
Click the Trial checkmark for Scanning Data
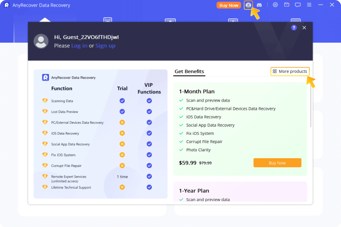[122, 101]
